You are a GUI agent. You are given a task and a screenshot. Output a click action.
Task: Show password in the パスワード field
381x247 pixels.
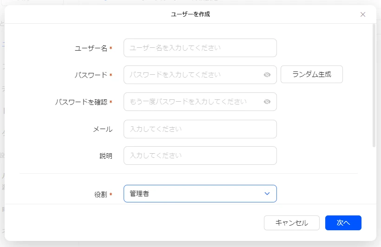[267, 75]
